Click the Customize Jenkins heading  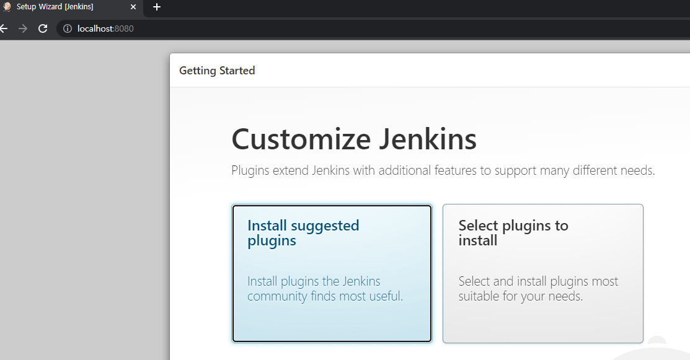[x=354, y=139]
